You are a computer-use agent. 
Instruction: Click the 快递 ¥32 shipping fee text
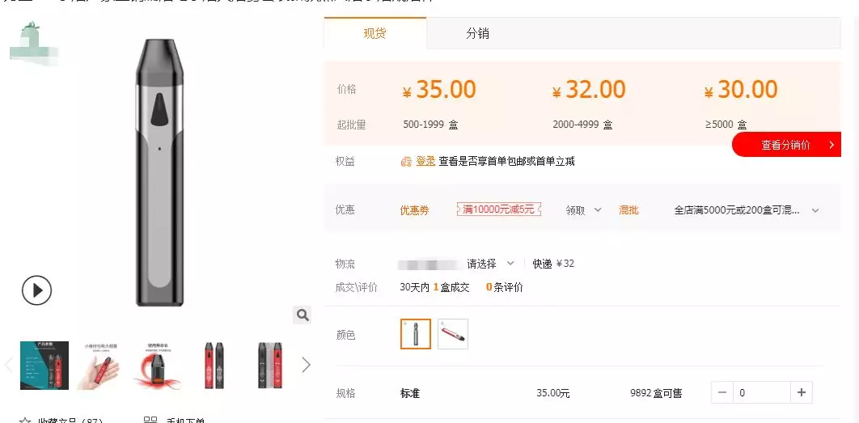point(553,264)
